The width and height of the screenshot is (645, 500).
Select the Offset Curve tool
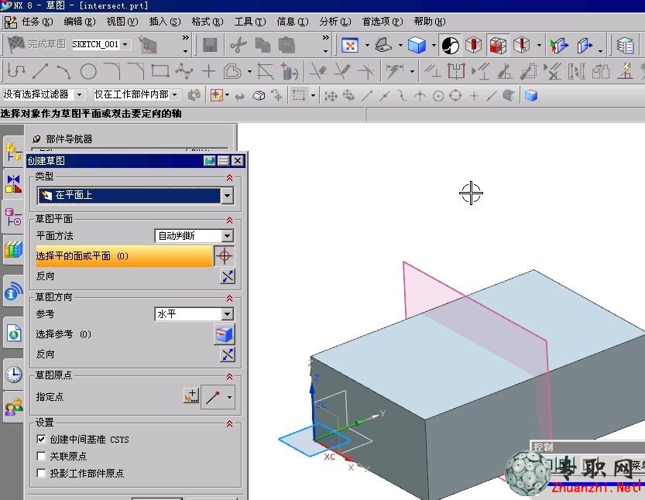click(232, 71)
